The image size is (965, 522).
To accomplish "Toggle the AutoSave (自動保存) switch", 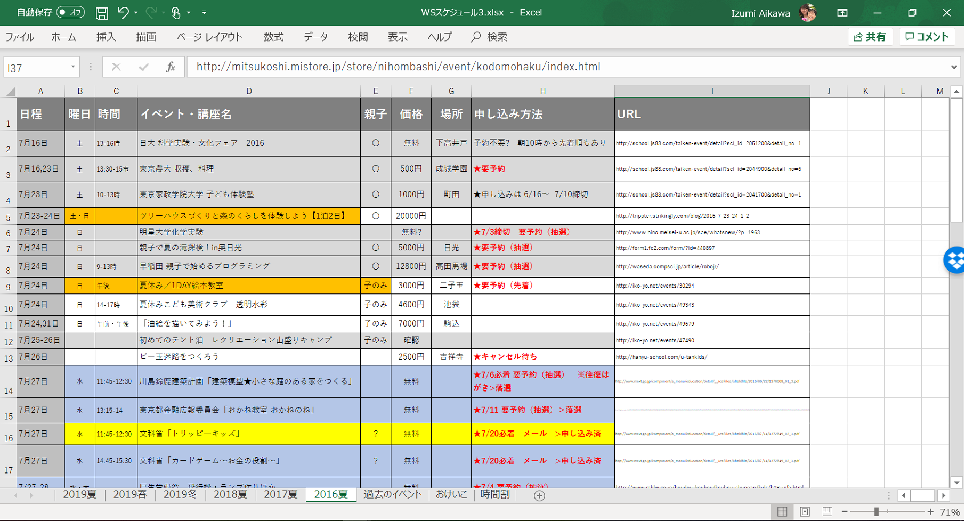I will coord(71,12).
